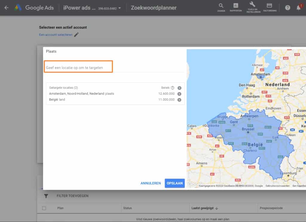The image size is (306, 222).
Task: Click the Luxemburg label on the map
Action: point(288,173)
